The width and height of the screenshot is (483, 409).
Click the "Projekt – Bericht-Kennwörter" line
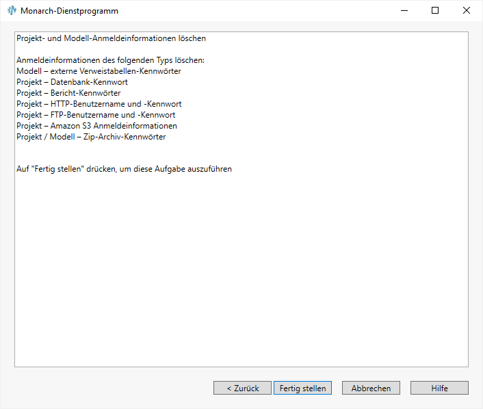coord(68,93)
